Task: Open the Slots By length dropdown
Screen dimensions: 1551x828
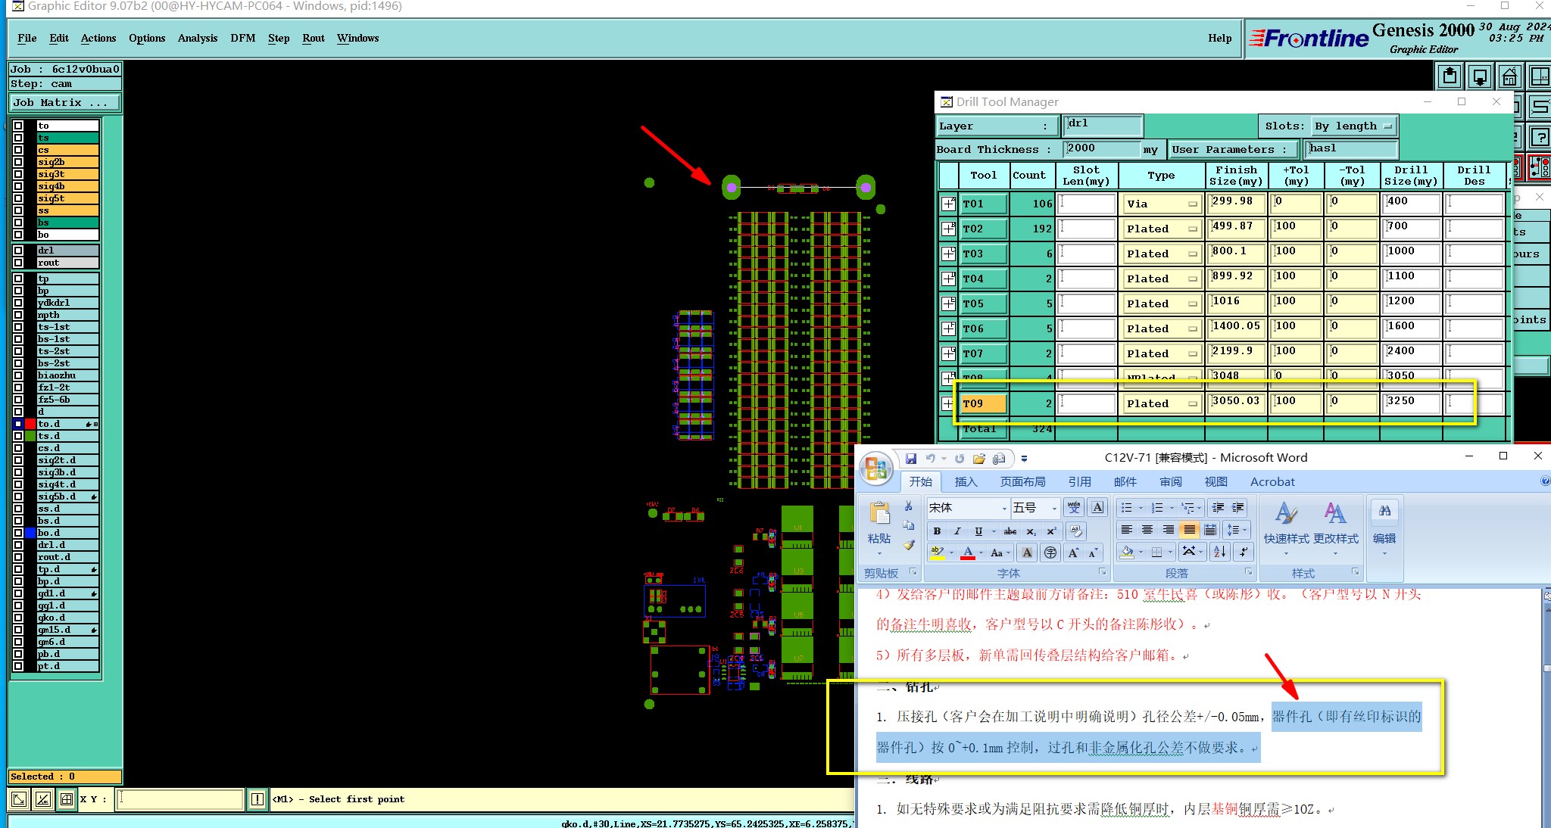Action: click(x=1354, y=126)
